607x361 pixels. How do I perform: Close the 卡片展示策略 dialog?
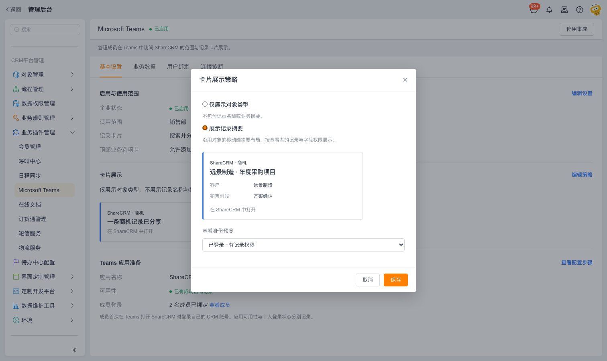pyautogui.click(x=405, y=80)
